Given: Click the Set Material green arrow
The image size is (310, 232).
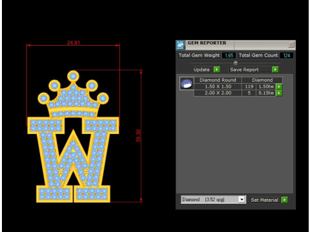Looking at the screenshot, I should click(284, 200).
